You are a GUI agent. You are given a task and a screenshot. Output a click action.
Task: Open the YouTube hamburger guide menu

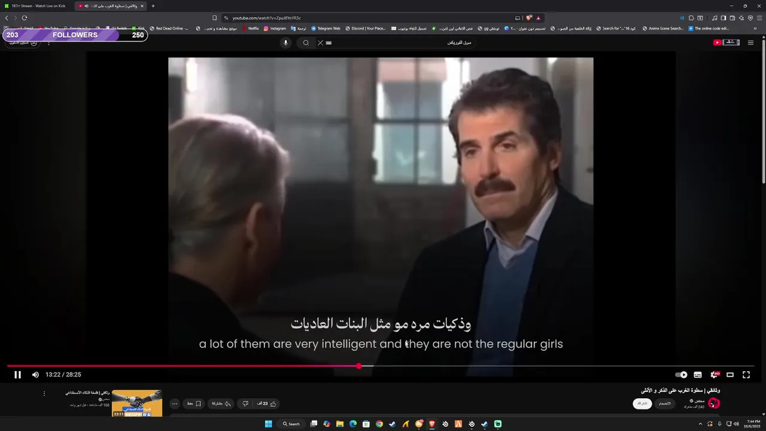750,43
